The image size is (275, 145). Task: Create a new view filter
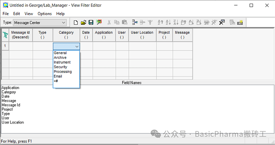76,22
